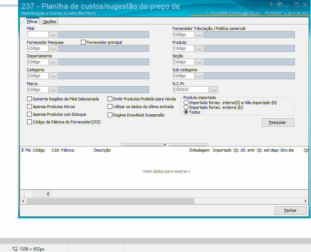Click the grid horizontal scrollbar thumb
This screenshot has width=311, height=252.
pyautogui.click(x=110, y=201)
